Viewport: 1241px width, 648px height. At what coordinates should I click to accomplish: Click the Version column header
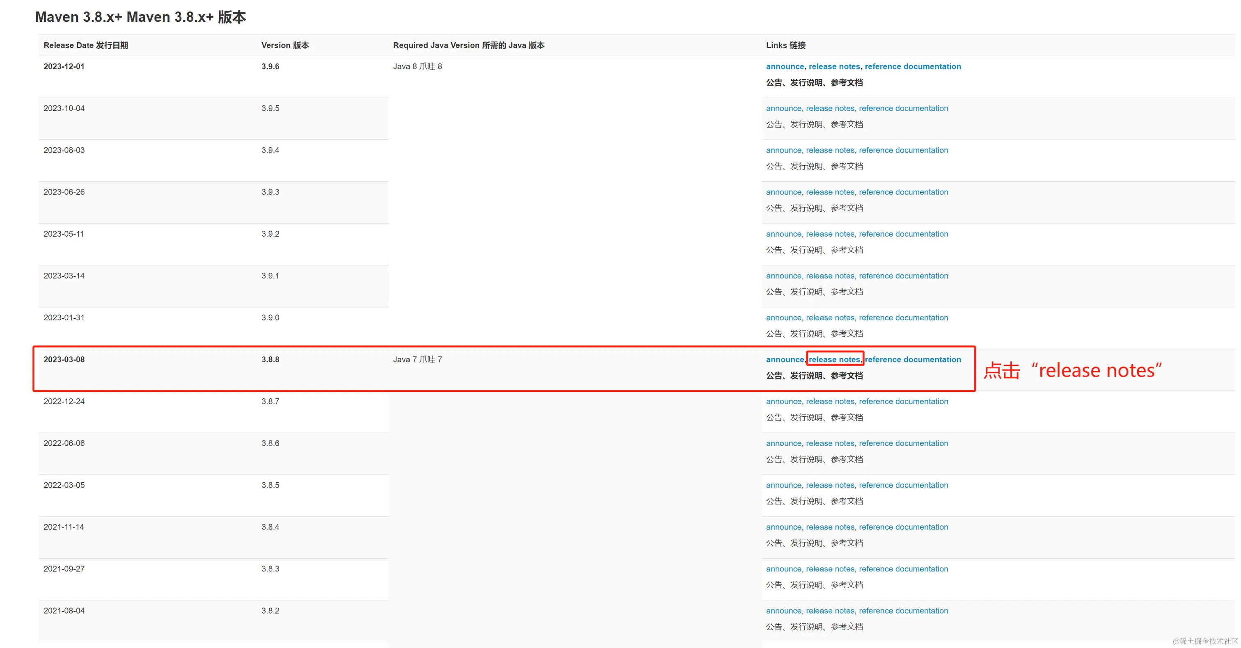[x=285, y=45]
